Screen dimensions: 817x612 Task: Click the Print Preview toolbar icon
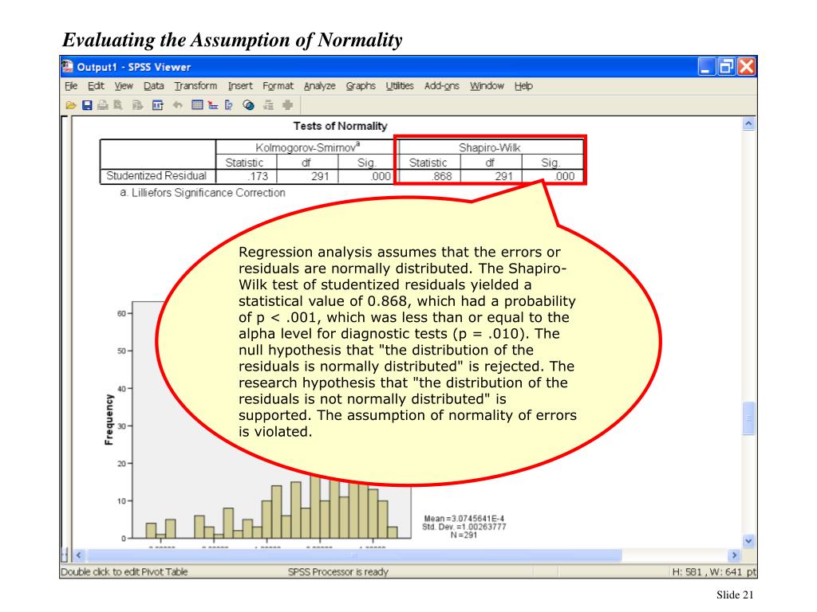pyautogui.click(x=119, y=106)
